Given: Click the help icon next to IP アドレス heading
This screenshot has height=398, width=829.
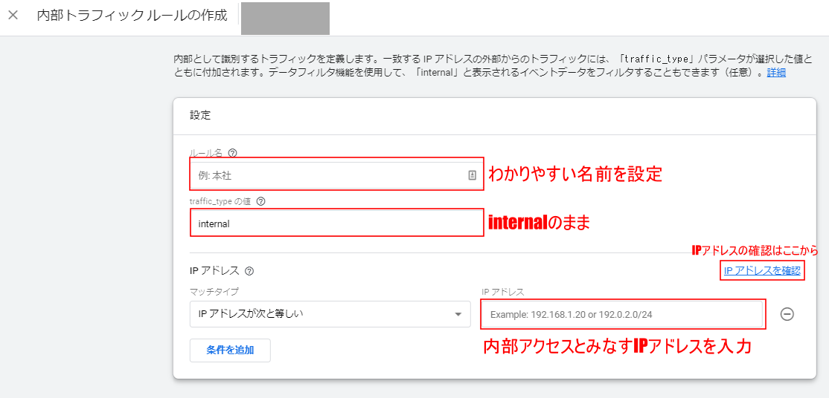Looking at the screenshot, I should (249, 271).
